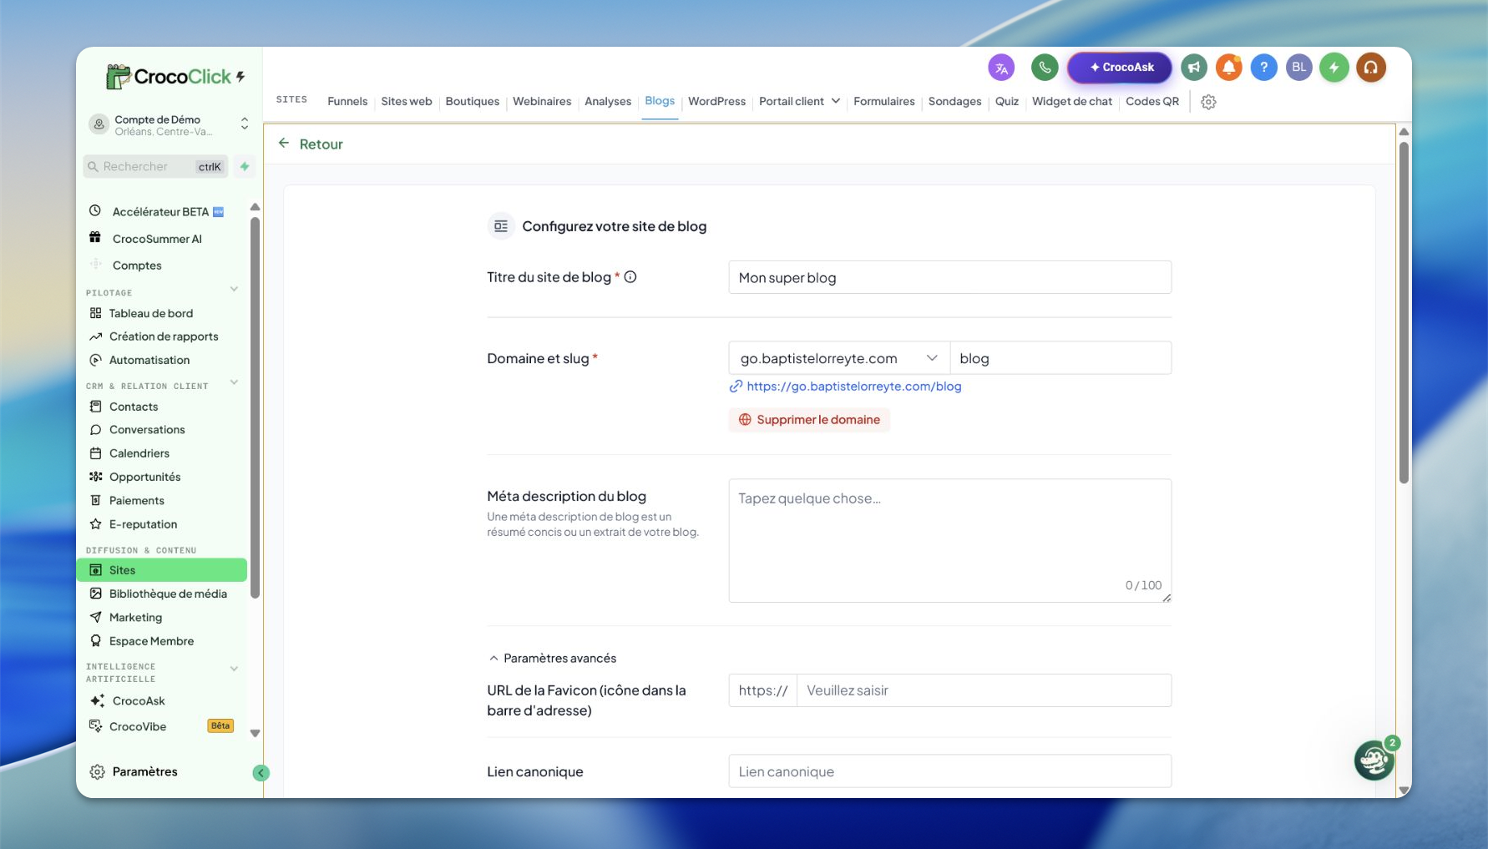Click the lightning icon beside search box
Viewport: 1488px width, 849px height.
[245, 167]
